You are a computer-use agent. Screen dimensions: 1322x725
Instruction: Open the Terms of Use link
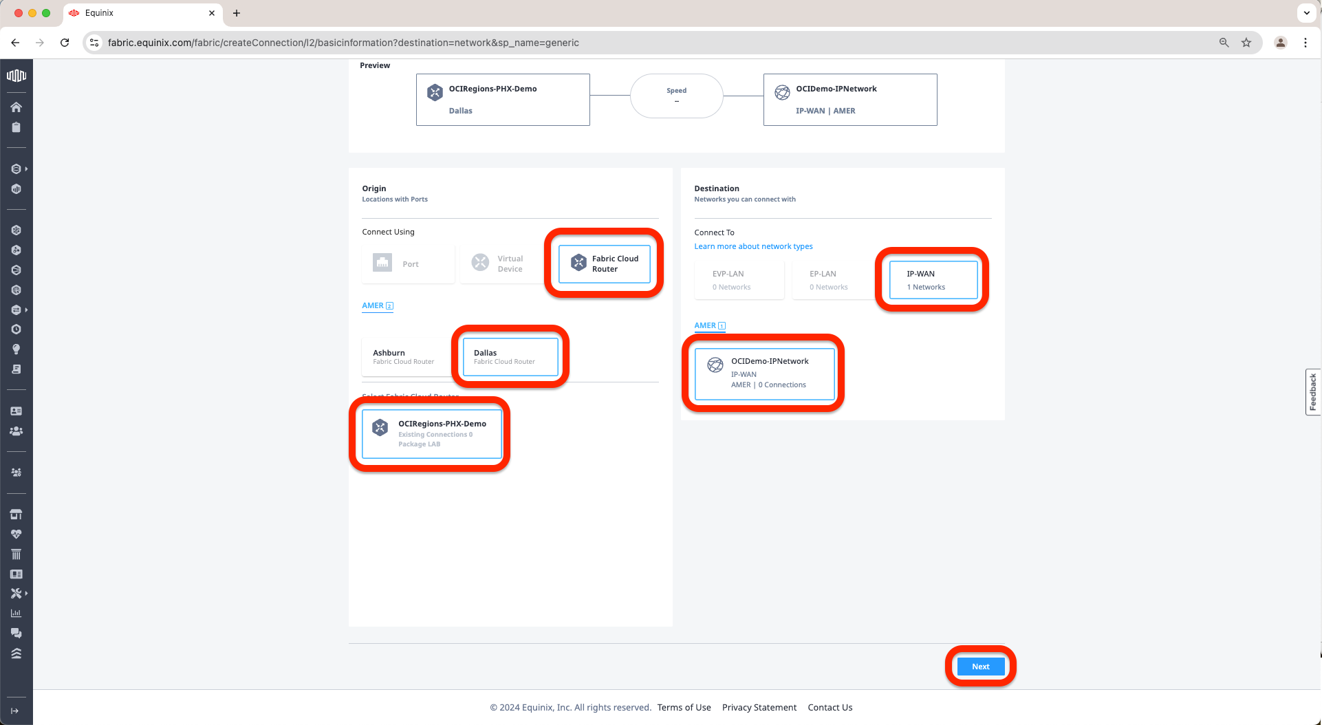(x=684, y=707)
